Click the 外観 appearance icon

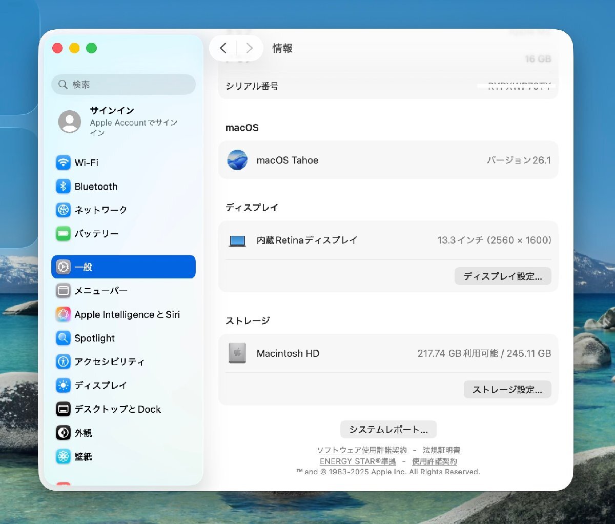coord(63,433)
